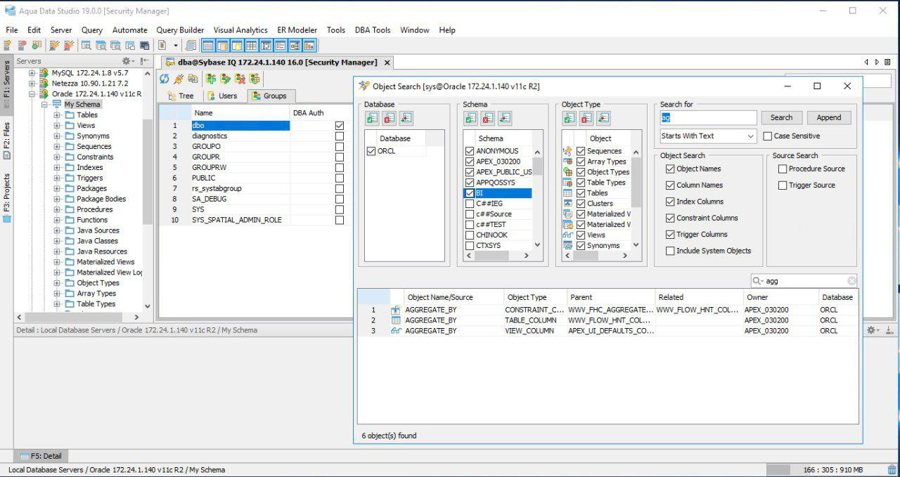Click the VIEW_COLUMN row icon in results
The image size is (900, 477).
[x=396, y=331]
